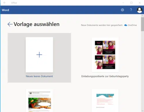Open settings via the gear icon

click(x=122, y=10)
